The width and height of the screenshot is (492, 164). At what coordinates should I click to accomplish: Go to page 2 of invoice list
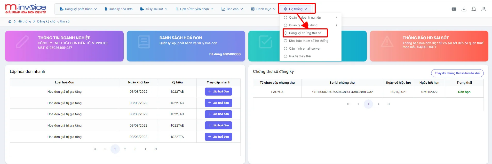pyautogui.click(x=125, y=149)
